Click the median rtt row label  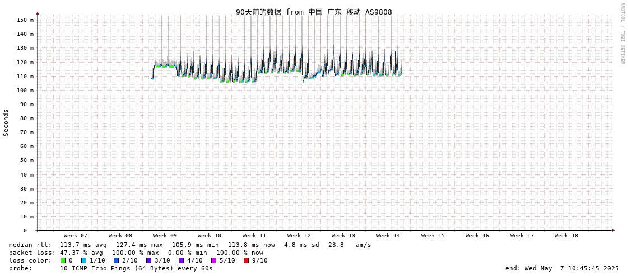pyautogui.click(x=30, y=245)
